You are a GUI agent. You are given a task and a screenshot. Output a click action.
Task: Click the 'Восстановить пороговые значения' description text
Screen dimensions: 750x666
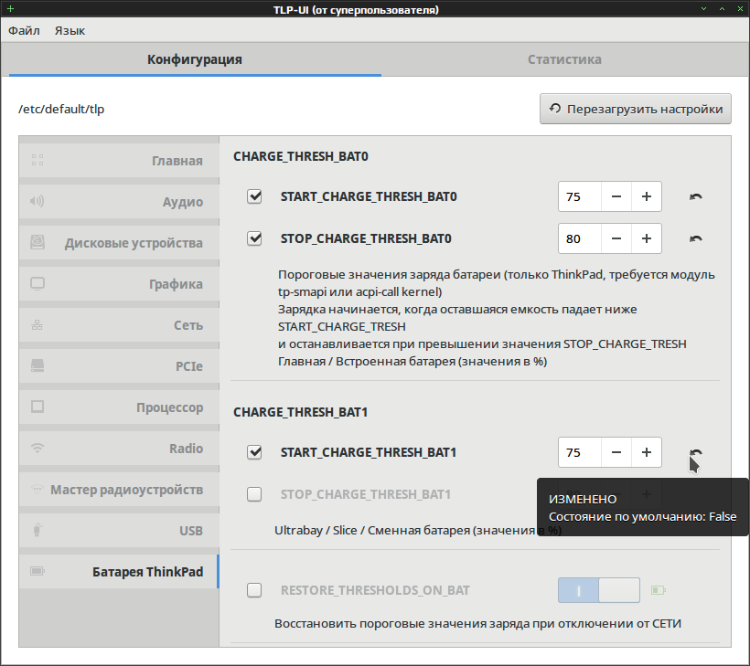pos(477,623)
